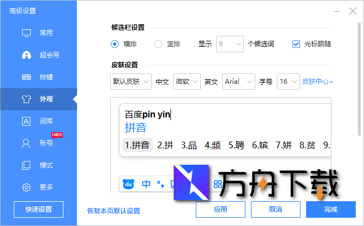Viewport: 364px width, 226px height.
Task: Open the candidate count dropdown showing 9
Action: [230, 44]
